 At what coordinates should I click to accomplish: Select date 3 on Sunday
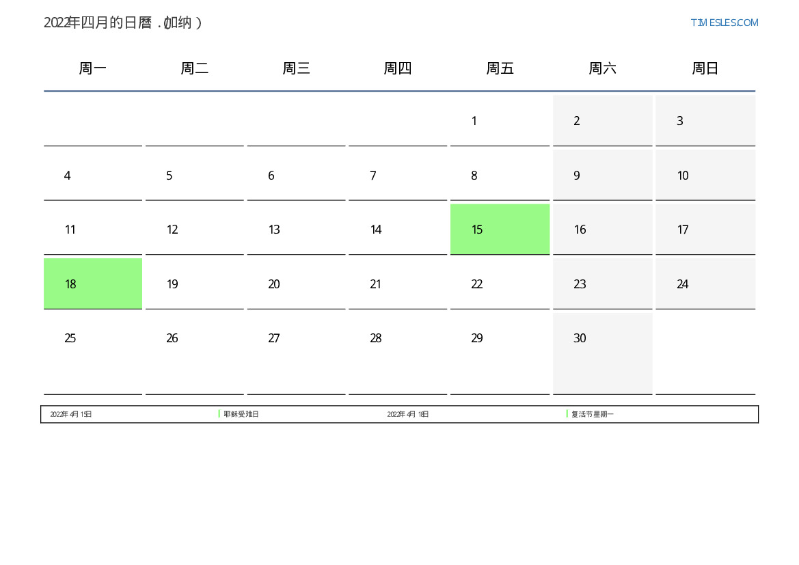point(705,121)
